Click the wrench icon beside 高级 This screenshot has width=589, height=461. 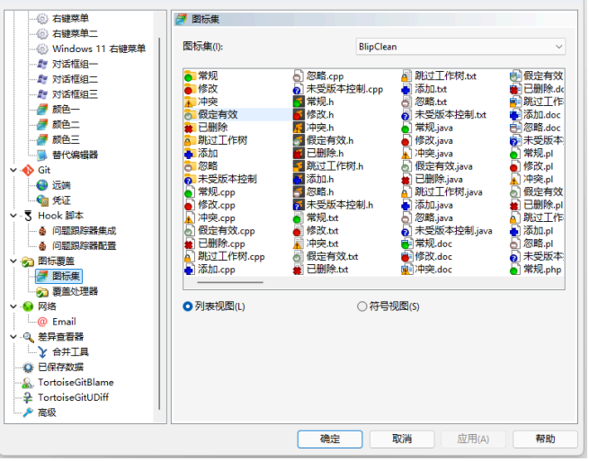28,413
